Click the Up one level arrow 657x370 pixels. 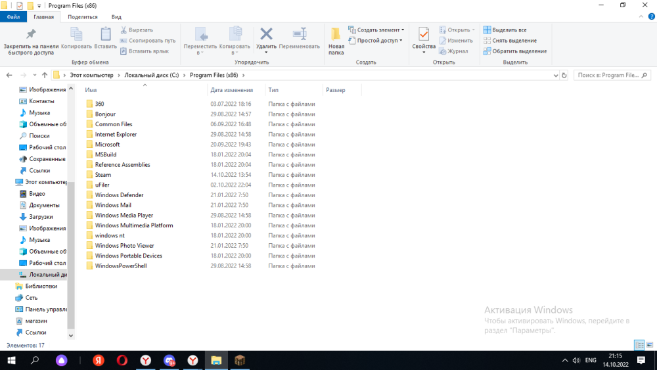coord(45,75)
